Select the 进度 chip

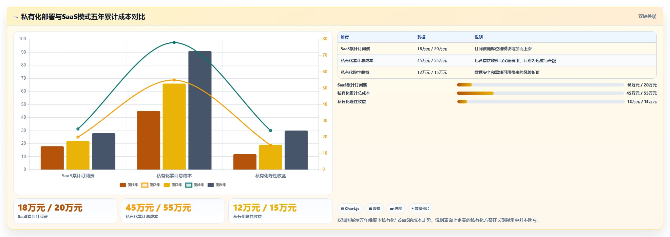[396, 209]
